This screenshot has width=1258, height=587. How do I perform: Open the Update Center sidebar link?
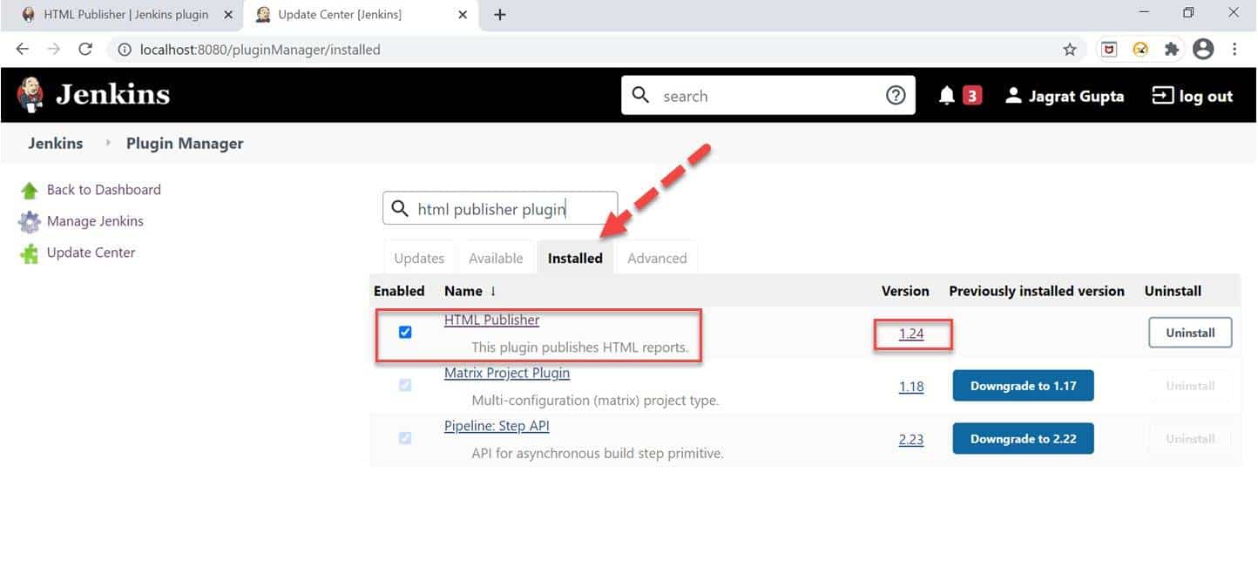pos(91,253)
